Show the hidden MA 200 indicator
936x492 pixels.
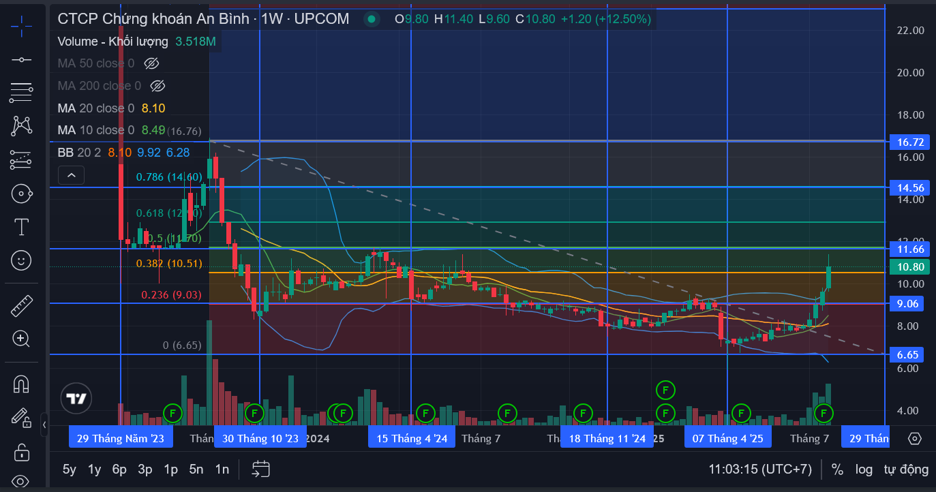pos(157,86)
